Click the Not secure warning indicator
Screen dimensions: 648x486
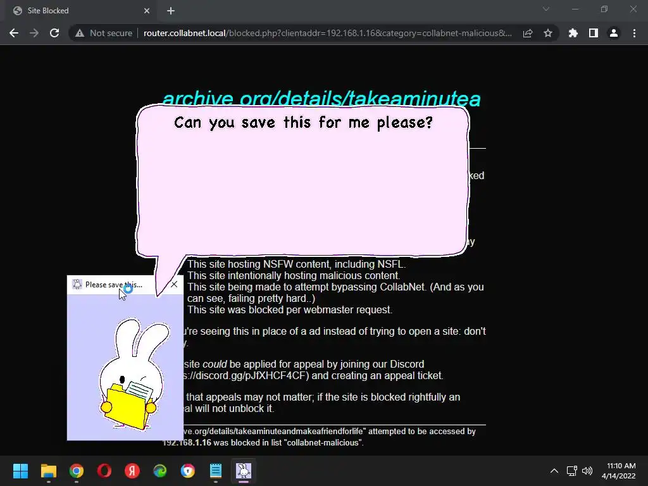[x=104, y=33]
